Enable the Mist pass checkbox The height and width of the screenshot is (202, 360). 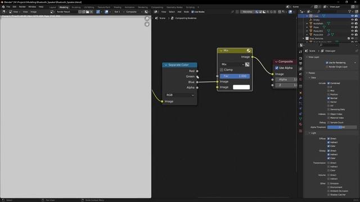point(328,91)
